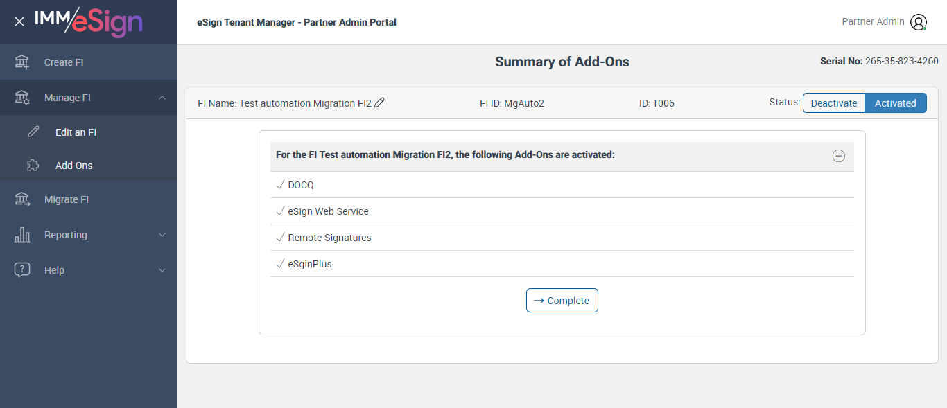
Task: Open the Add-Ons menu item
Action: click(x=73, y=166)
